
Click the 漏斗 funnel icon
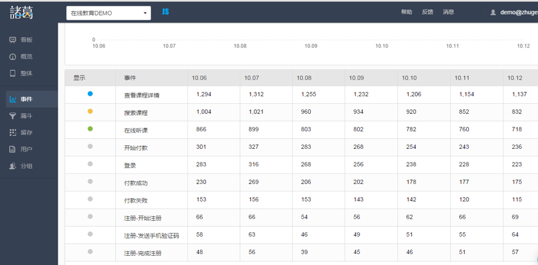pyautogui.click(x=13, y=116)
